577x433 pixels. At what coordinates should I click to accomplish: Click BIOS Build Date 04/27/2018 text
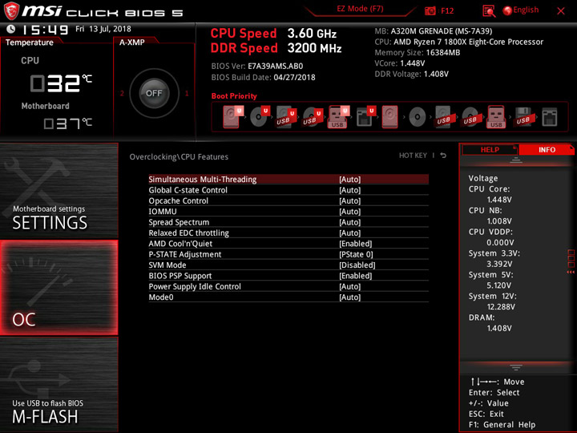(263, 77)
